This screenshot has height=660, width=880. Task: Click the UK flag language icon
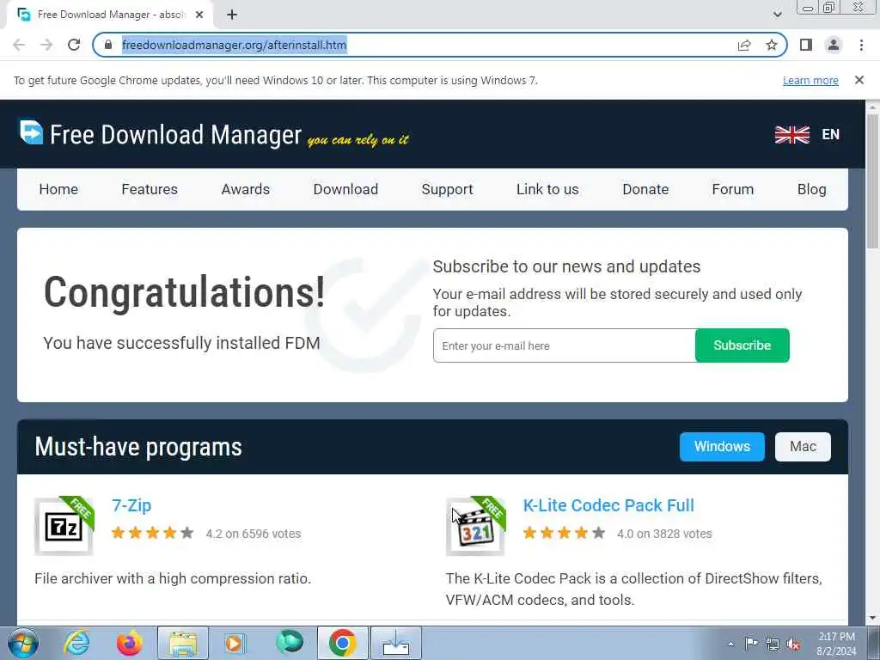tap(791, 135)
